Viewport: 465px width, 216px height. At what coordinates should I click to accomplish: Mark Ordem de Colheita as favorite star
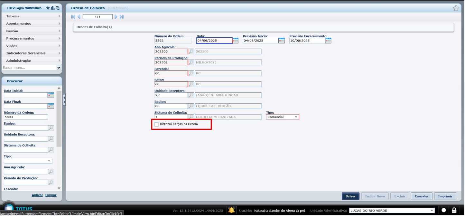(456, 8)
